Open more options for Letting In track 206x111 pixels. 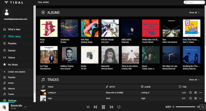(x=200, y=93)
